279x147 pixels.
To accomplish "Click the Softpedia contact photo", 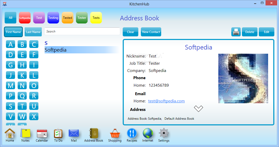I will [x=243, y=78].
